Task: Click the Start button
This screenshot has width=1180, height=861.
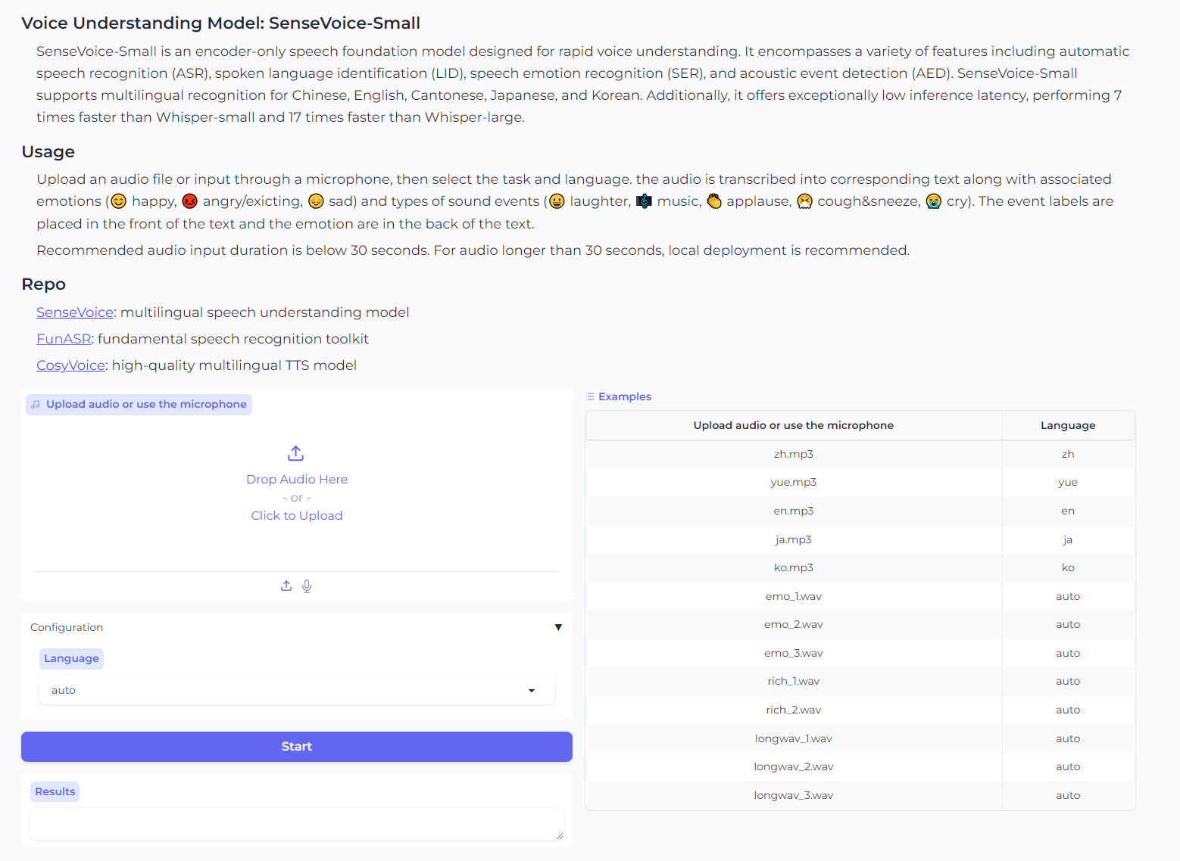Action: point(297,747)
